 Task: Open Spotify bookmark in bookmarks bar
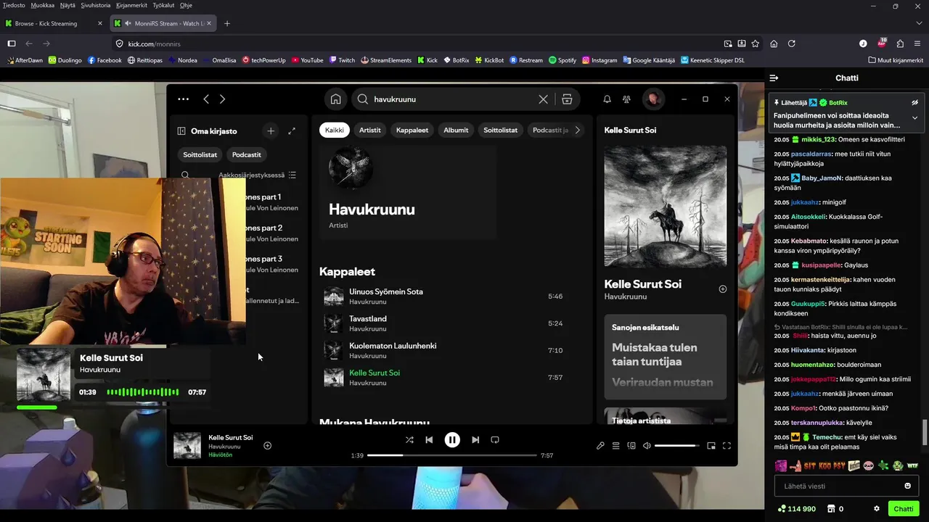562,60
